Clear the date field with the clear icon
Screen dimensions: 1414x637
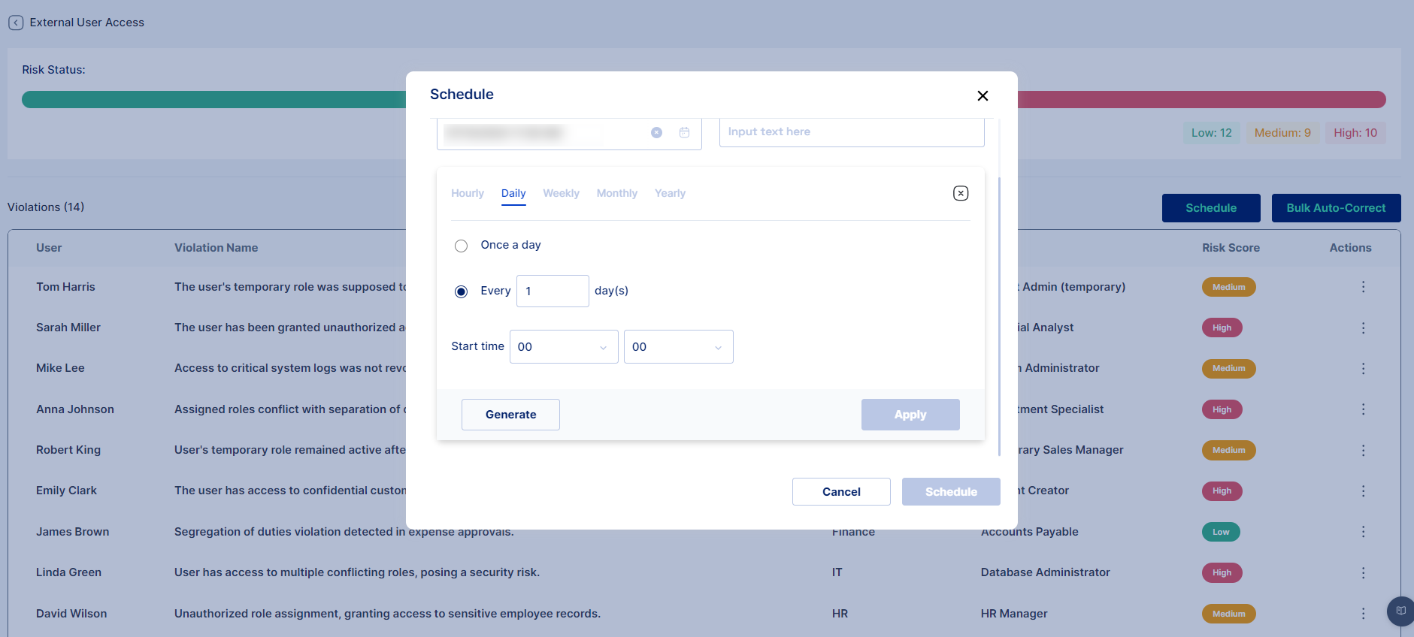(656, 132)
